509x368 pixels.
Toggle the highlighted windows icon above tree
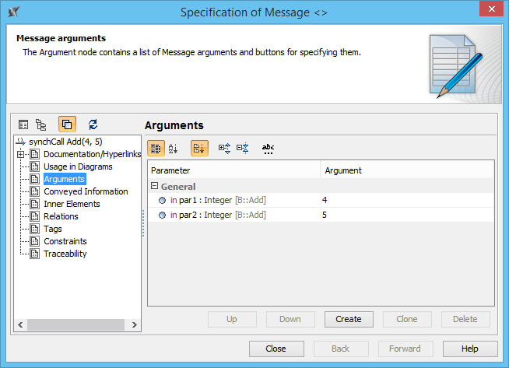(x=67, y=124)
